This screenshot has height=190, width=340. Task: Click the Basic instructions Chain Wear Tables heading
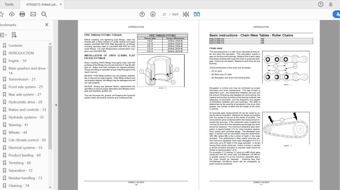point(251,35)
